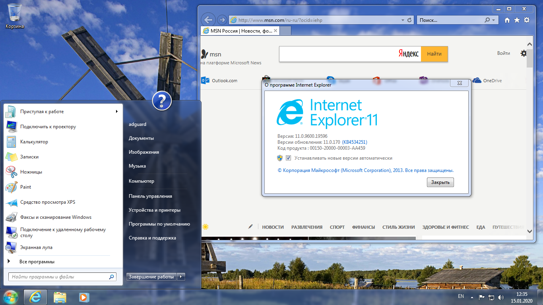Click the 'Завершение работы' button
This screenshot has width=543, height=305.
click(151, 277)
